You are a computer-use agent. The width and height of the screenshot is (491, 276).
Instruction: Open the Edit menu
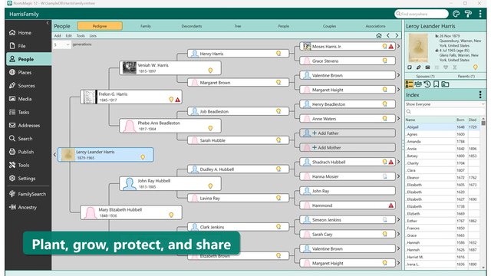point(68,36)
